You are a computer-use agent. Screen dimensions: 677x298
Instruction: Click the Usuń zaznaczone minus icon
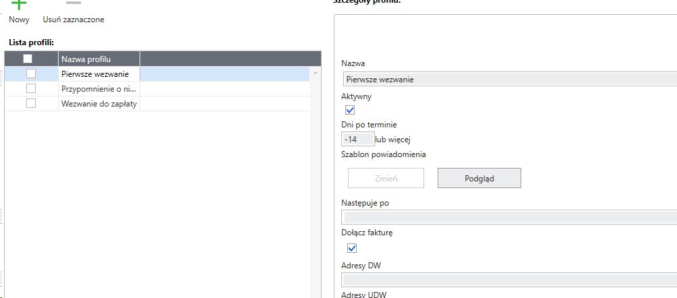point(73,4)
